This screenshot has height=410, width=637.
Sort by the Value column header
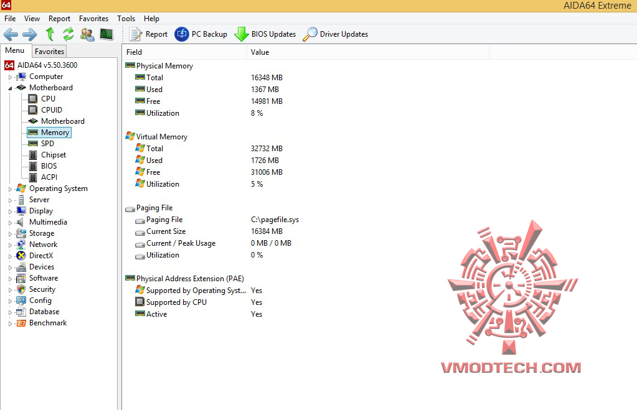(367, 52)
